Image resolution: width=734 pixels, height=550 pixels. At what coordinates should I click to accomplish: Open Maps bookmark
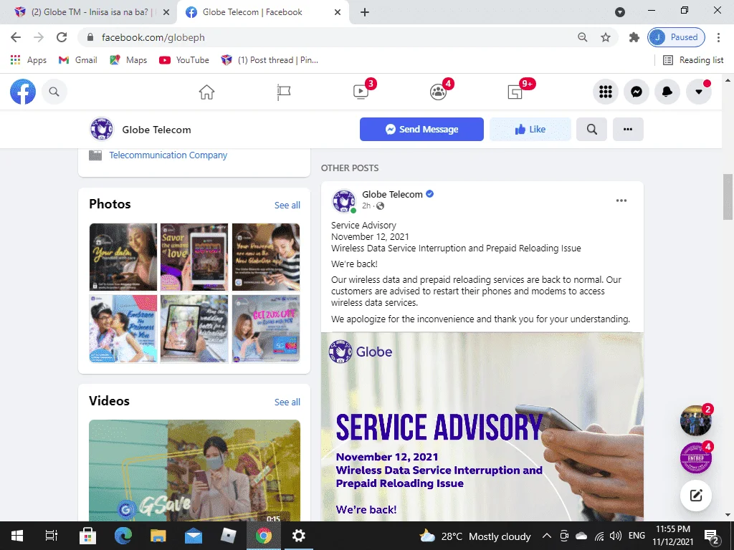tap(128, 60)
